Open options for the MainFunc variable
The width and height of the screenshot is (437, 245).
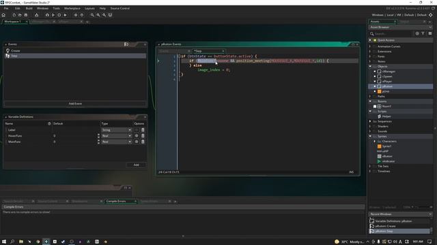click(x=137, y=142)
